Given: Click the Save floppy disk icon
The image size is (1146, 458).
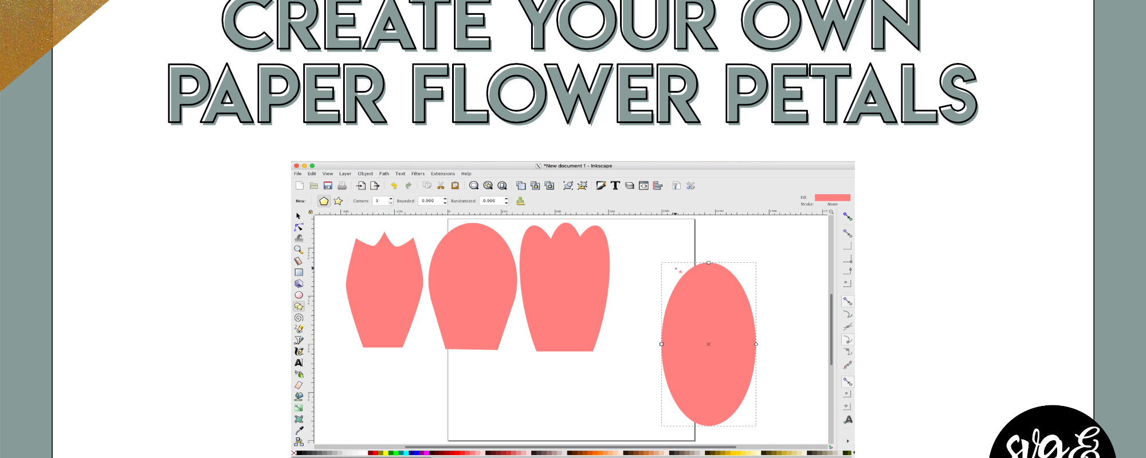Looking at the screenshot, I should click(328, 185).
